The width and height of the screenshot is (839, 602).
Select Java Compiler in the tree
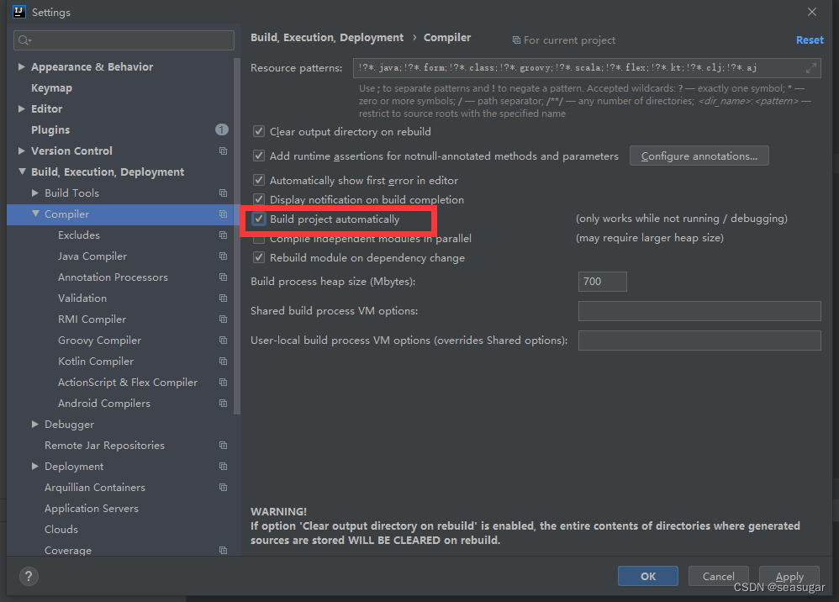(x=92, y=256)
